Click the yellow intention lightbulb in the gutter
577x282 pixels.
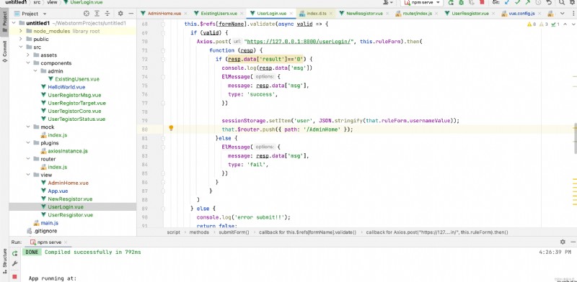[x=171, y=128]
